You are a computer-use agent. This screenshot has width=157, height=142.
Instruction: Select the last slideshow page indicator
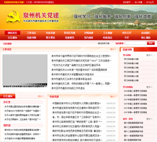45,84
